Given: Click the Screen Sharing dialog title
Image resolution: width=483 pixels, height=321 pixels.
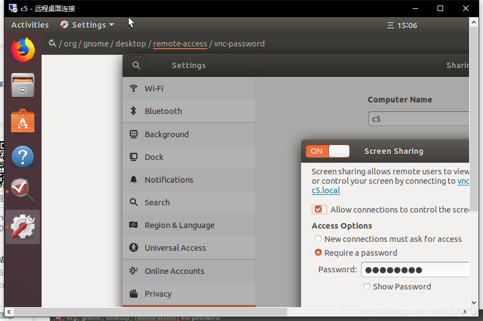Looking at the screenshot, I should pos(394,151).
